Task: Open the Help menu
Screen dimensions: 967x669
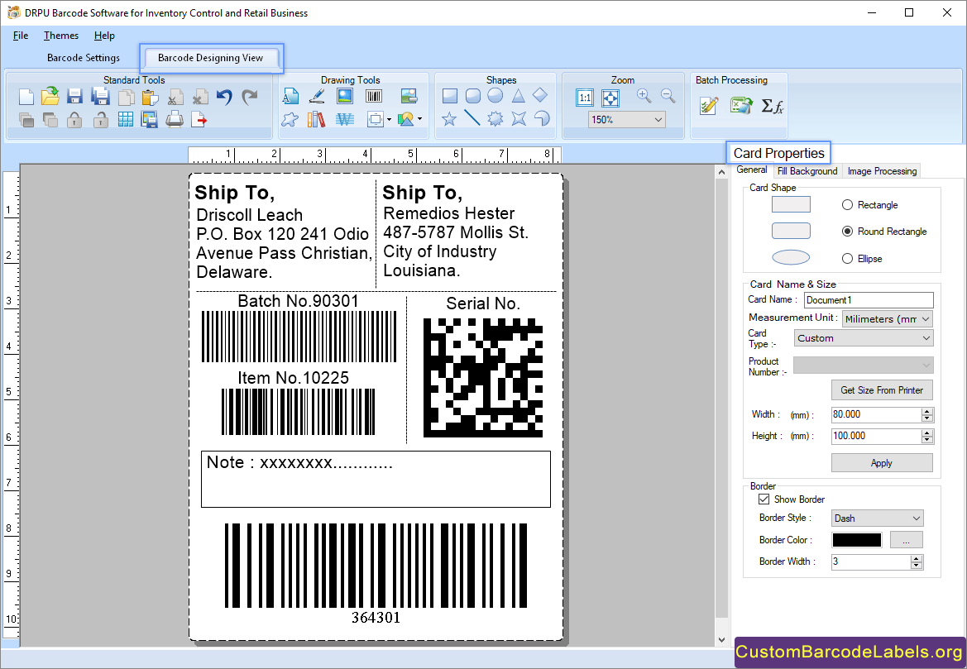Action: coord(104,36)
